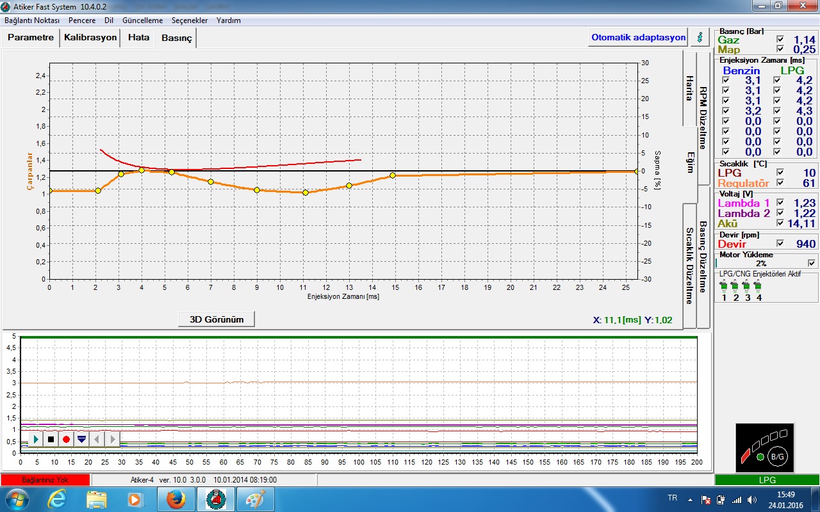
Task: Step forward with the right arrow recorder icon
Action: tap(112, 439)
